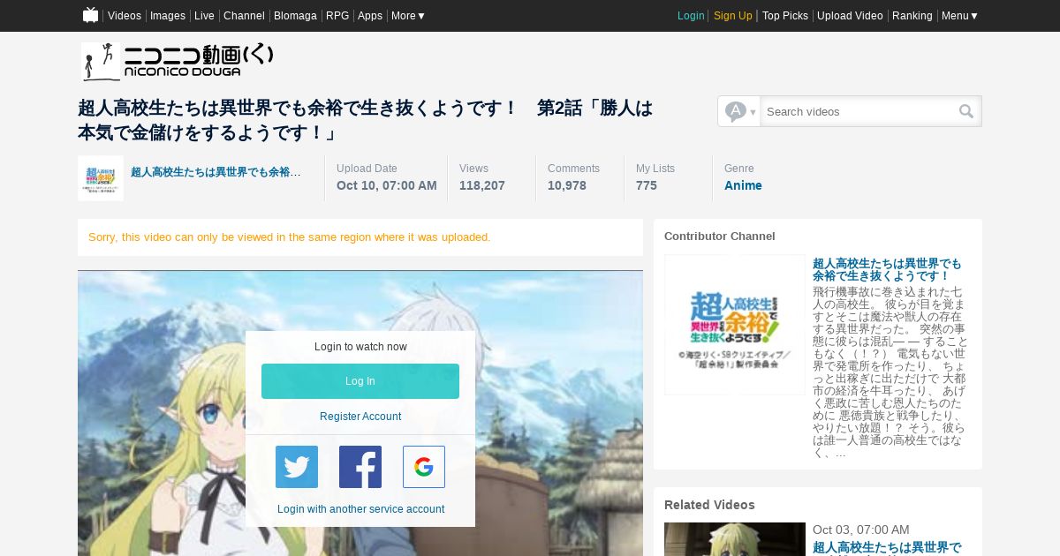Click the Sign Up link
Image resolution: width=1060 pixels, height=556 pixels.
733,16
